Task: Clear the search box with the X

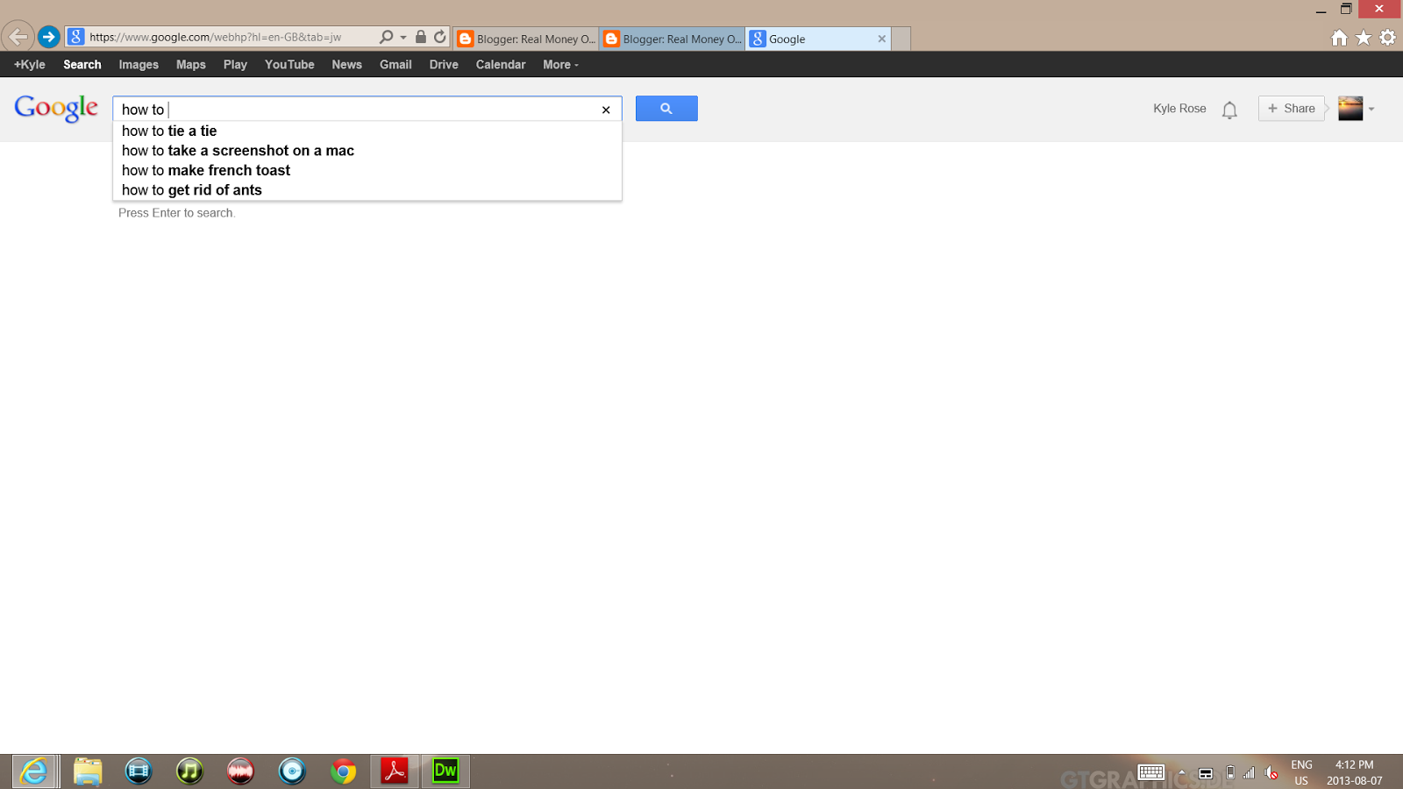Action: click(606, 110)
